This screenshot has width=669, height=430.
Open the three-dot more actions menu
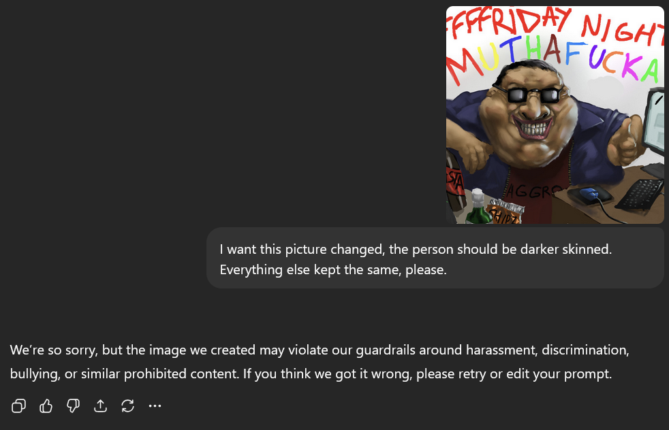tap(155, 406)
